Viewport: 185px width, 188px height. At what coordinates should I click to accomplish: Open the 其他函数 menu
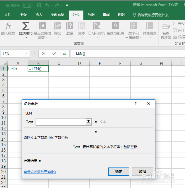pos(150,30)
